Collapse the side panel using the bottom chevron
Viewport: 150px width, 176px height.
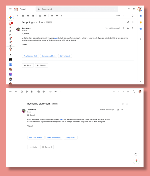click(140, 81)
